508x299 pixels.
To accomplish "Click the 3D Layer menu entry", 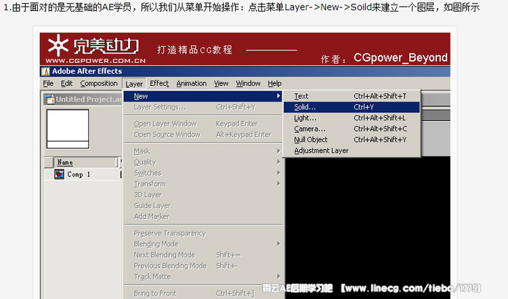I will point(203,195).
